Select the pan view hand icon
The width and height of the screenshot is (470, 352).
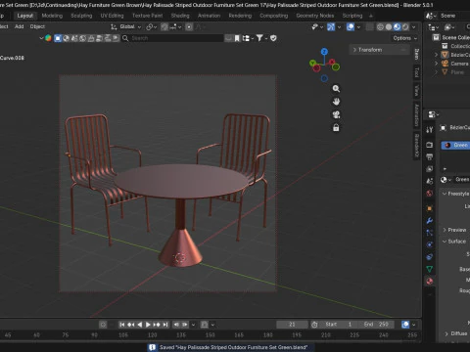(336, 102)
